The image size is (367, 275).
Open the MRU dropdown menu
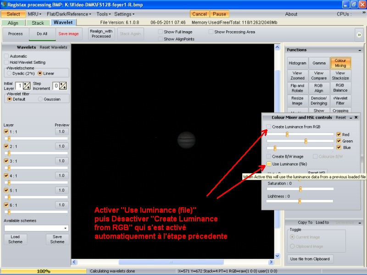[x=34, y=14]
